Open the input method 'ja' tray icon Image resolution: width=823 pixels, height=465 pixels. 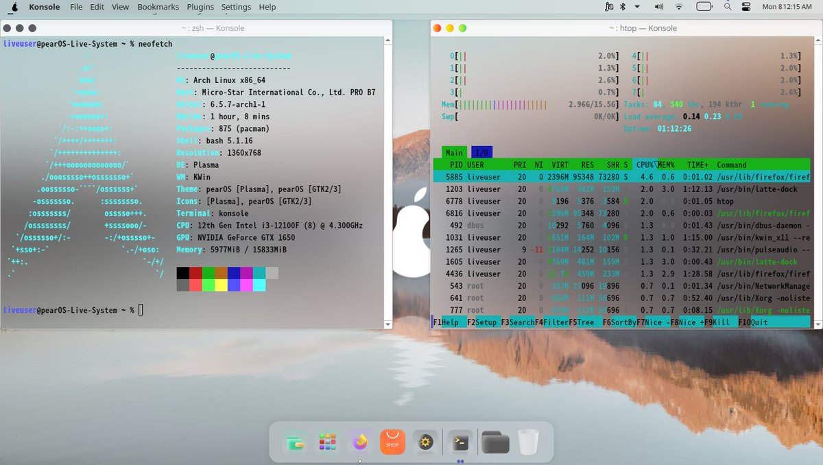click(609, 7)
